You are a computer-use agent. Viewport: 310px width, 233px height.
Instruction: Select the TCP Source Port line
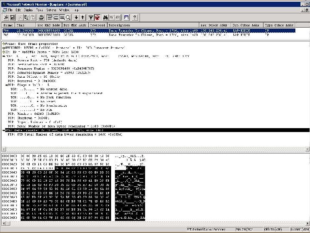click(43, 60)
